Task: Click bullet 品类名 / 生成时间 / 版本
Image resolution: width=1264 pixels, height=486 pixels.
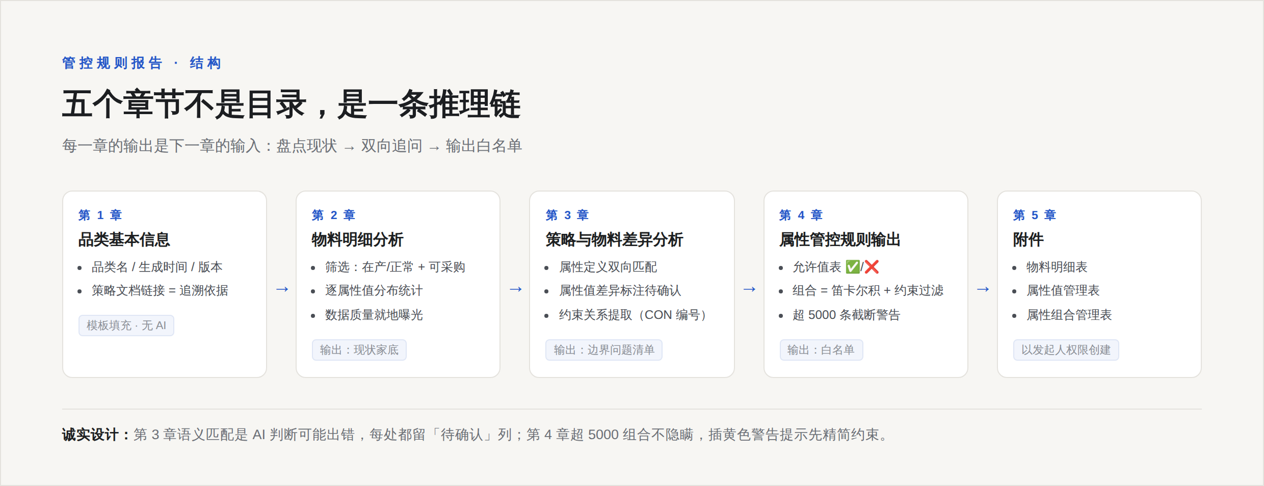Action: 157,267
